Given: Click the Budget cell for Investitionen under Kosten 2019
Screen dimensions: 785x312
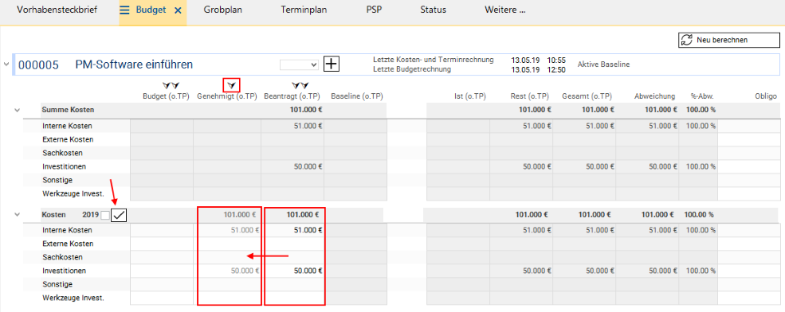Looking at the screenshot, I should coord(162,271).
